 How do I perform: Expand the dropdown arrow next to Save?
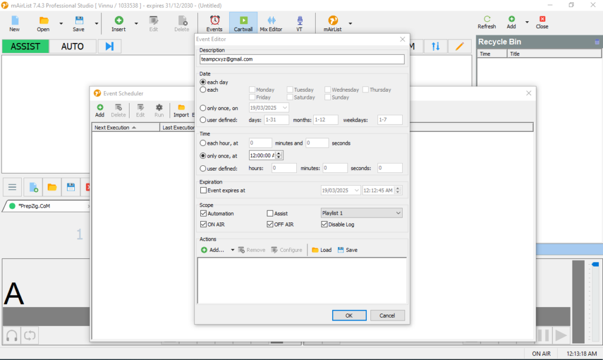tap(97, 24)
